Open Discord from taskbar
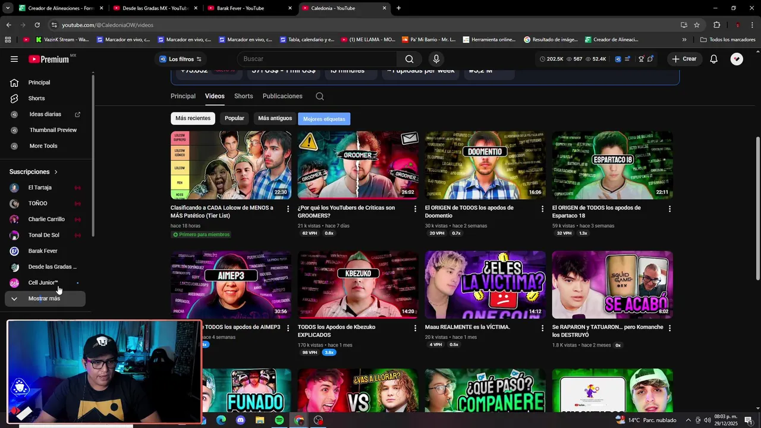 point(240,420)
